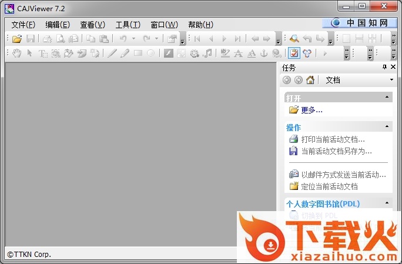
Task: Open the 文件(F) menu
Action: click(x=24, y=24)
